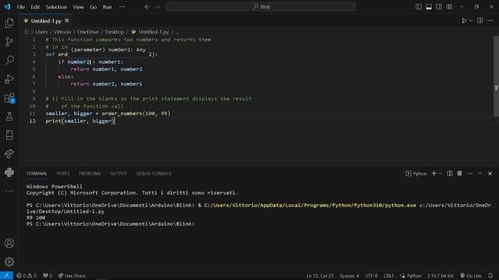Screen dimensions: 499x280
Task: Toggle bottom panel layout button
Action: coord(429,7)
